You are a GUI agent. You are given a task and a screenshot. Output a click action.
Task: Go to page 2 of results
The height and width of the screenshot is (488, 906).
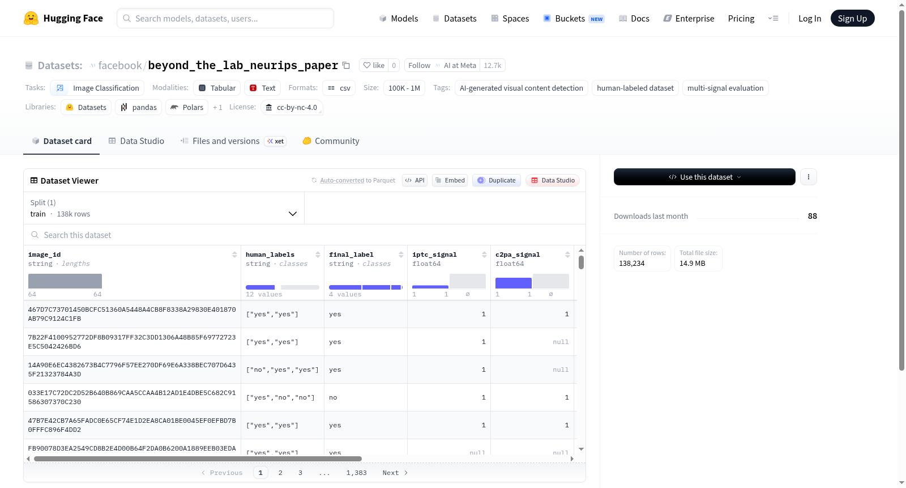280,473
